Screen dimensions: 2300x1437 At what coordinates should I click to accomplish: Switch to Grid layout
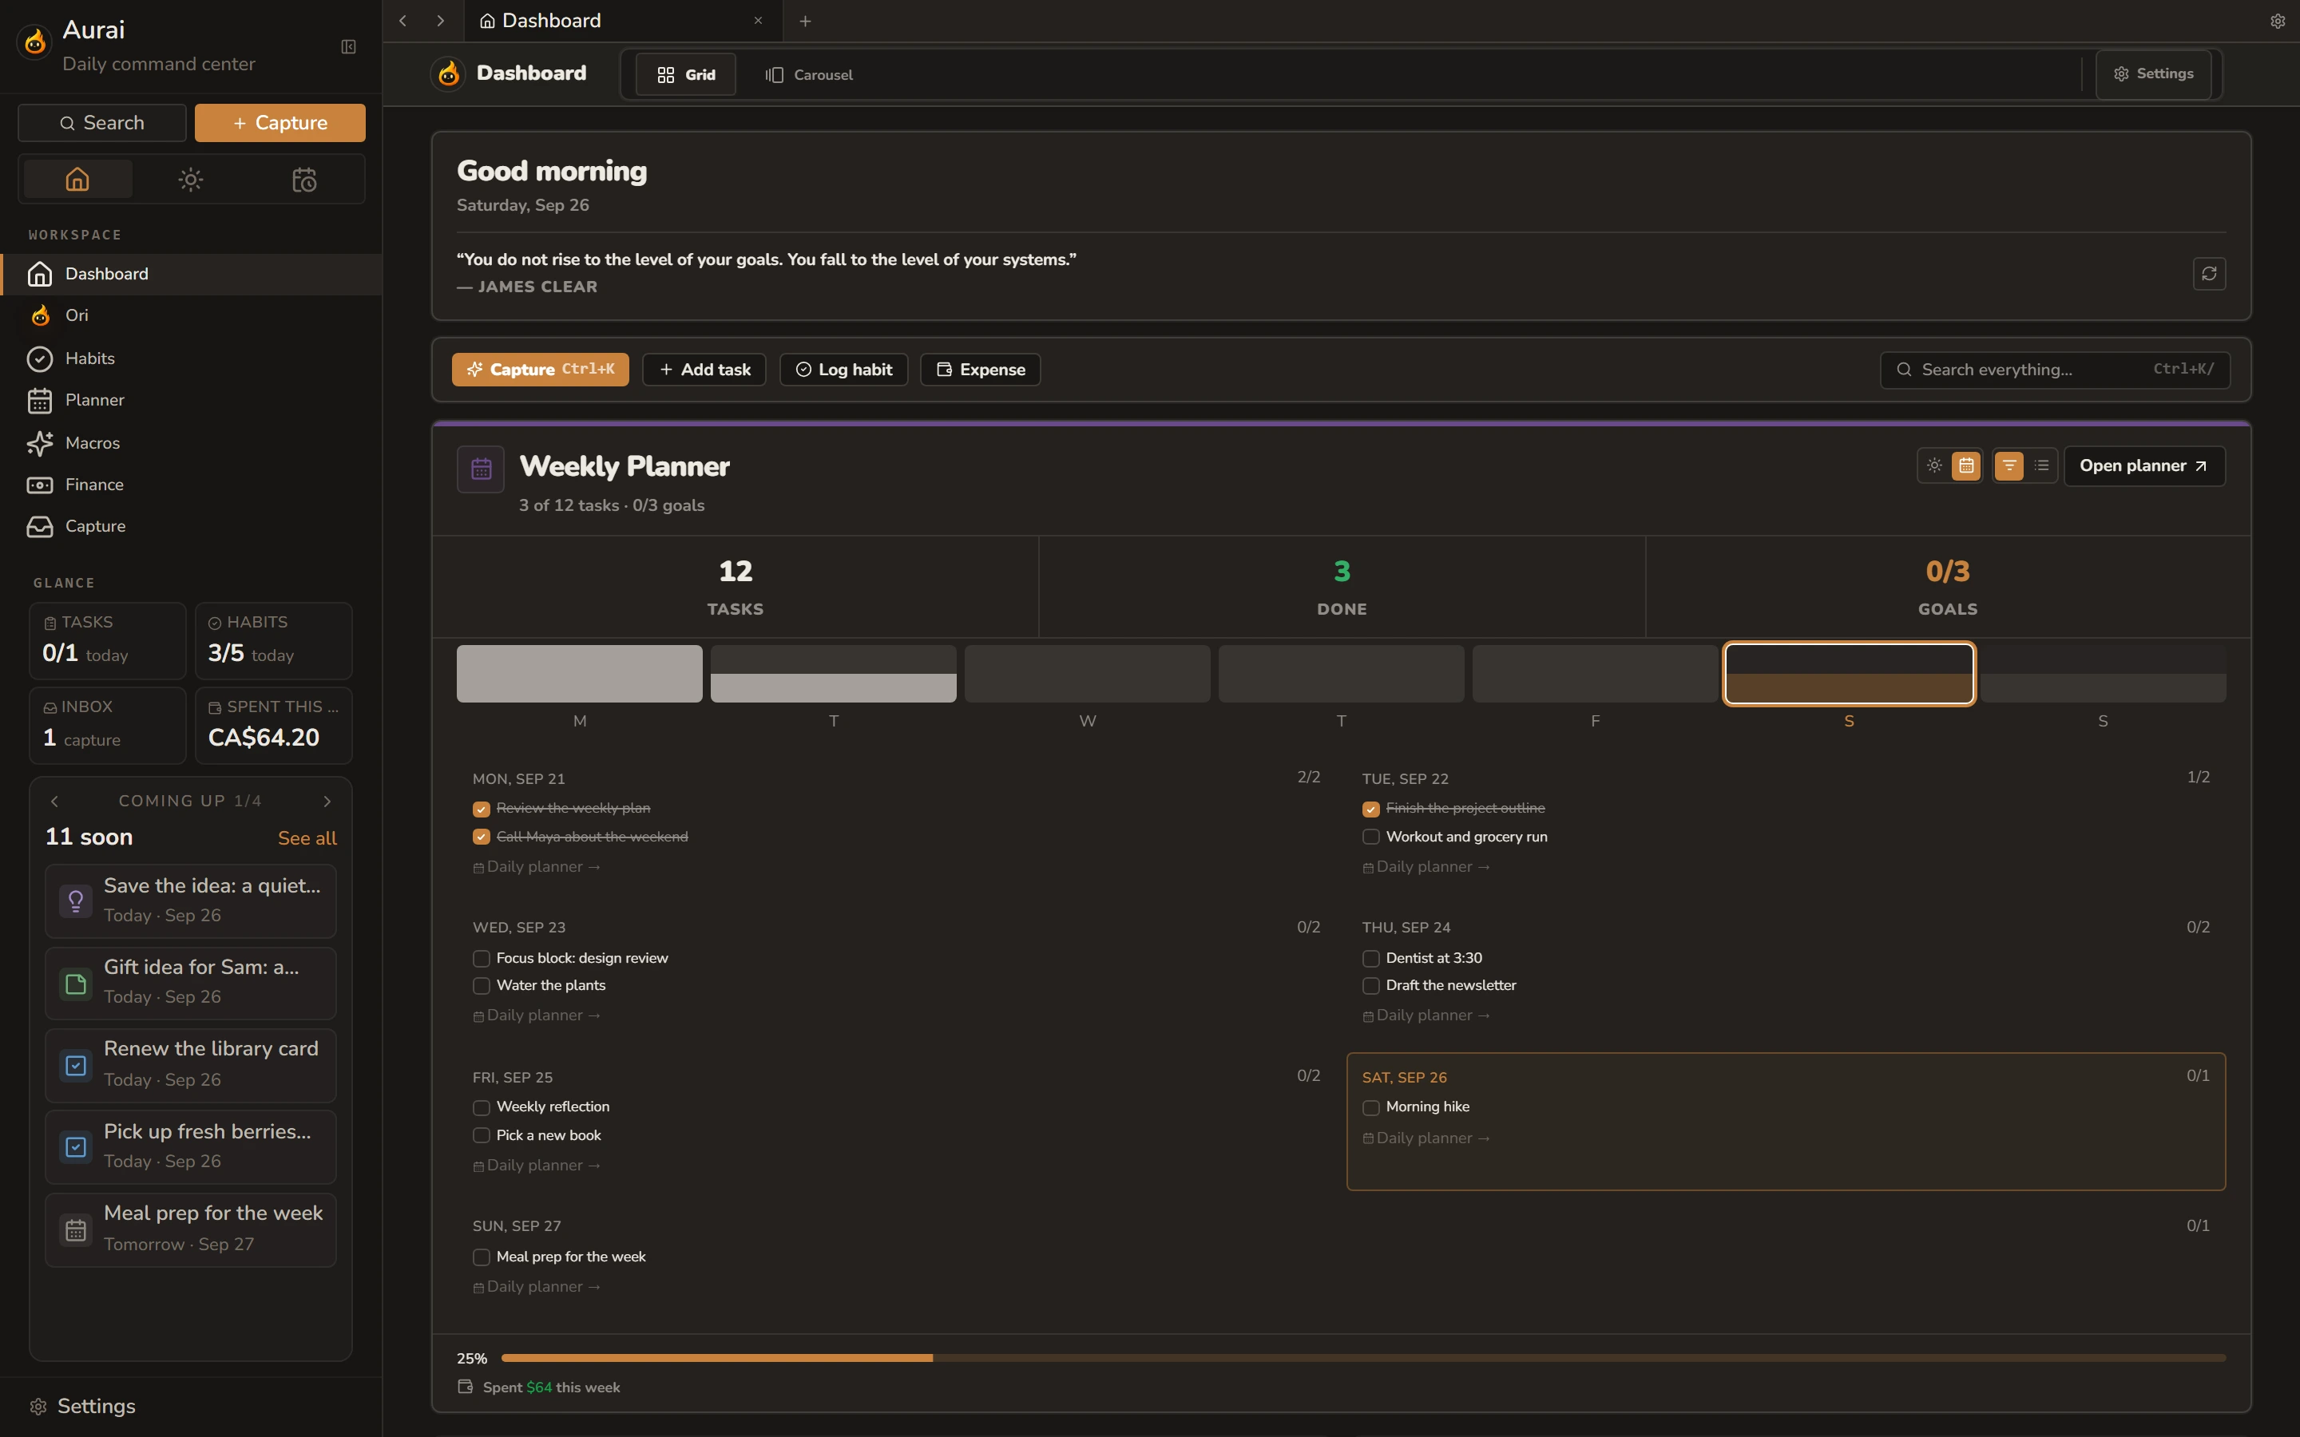(x=685, y=74)
